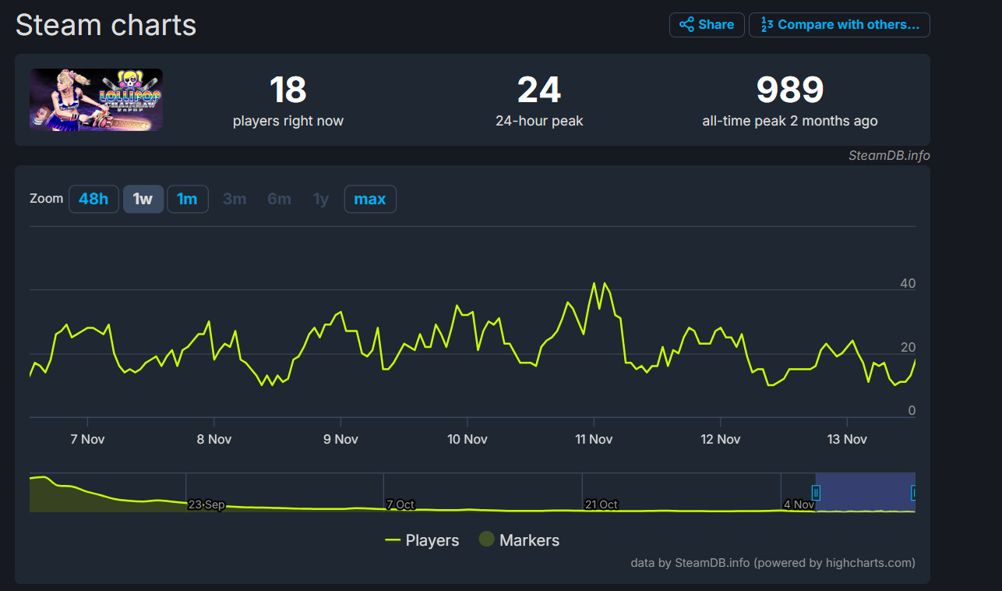The height and width of the screenshot is (591, 1002).
Task: Click the SteamDB.info credit text
Action: (x=889, y=155)
